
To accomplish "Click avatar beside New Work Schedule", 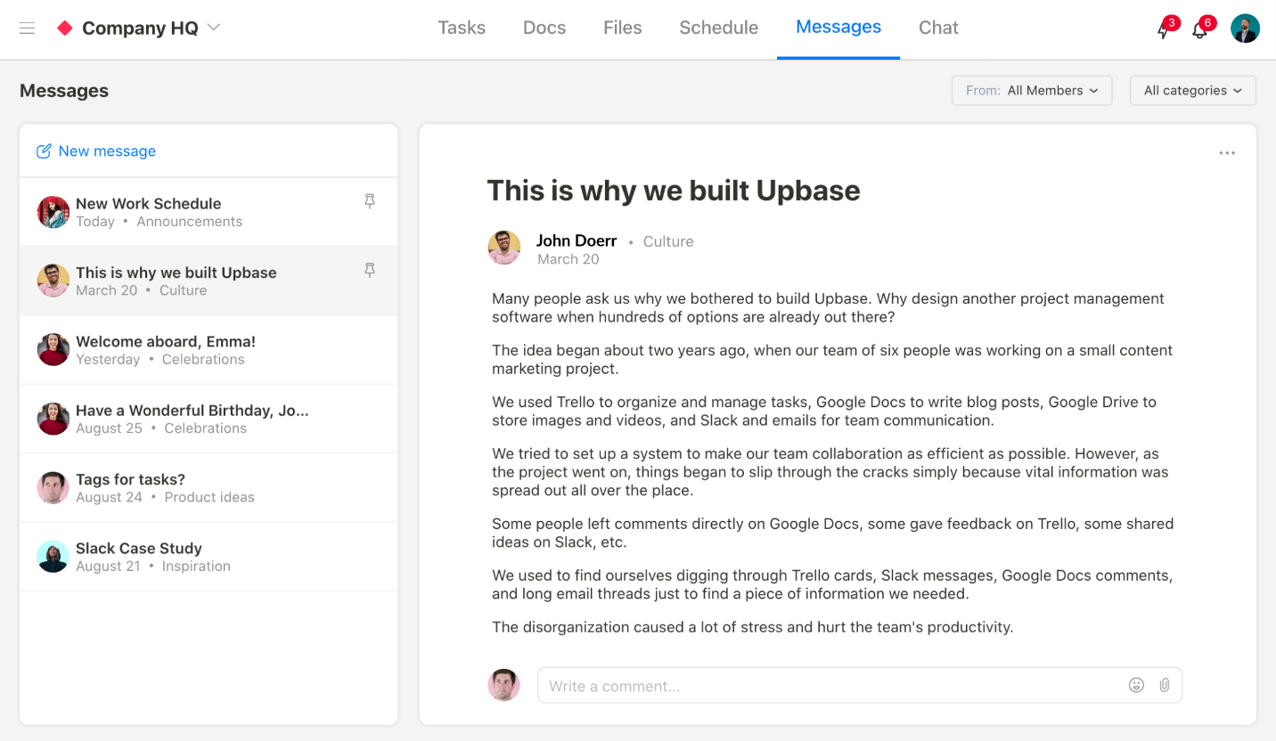I will coord(53,212).
